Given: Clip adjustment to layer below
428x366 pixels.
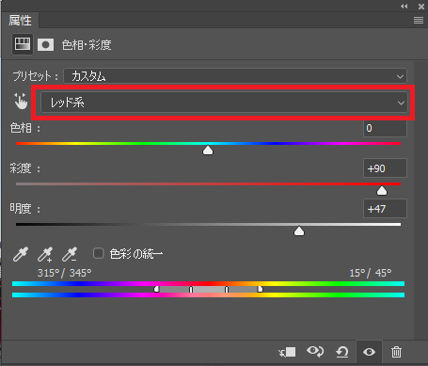Looking at the screenshot, I should pyautogui.click(x=287, y=352).
